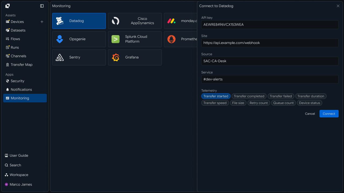Image resolution: width=344 pixels, height=193 pixels.
Task: Click the Security shield icon
Action: [8, 81]
